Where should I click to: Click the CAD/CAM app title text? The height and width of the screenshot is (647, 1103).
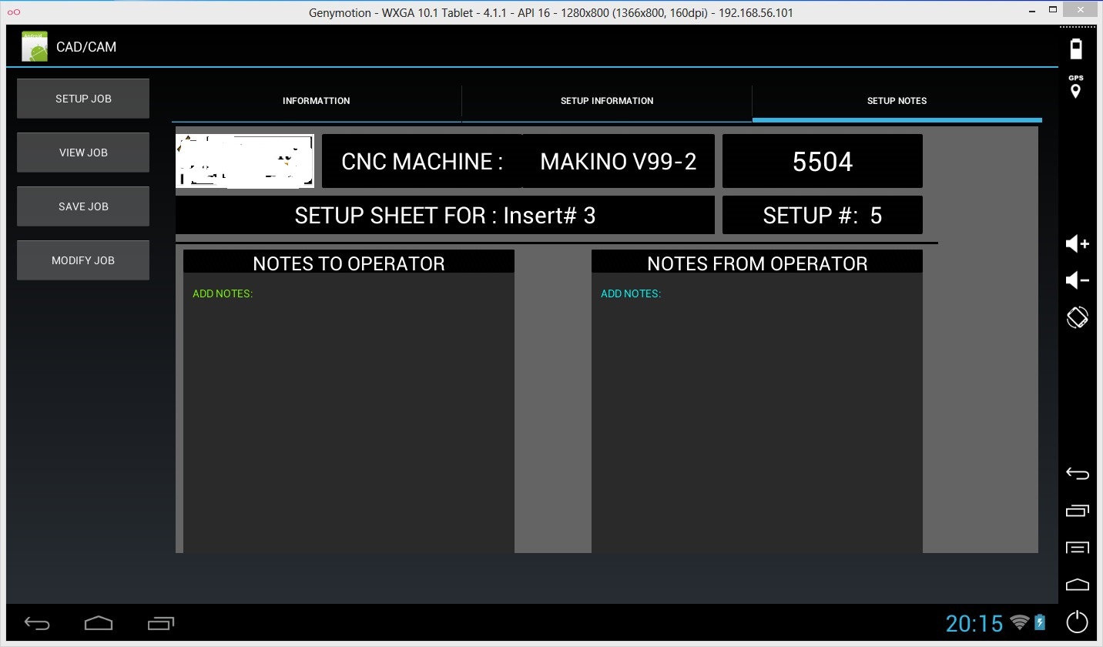(x=86, y=47)
